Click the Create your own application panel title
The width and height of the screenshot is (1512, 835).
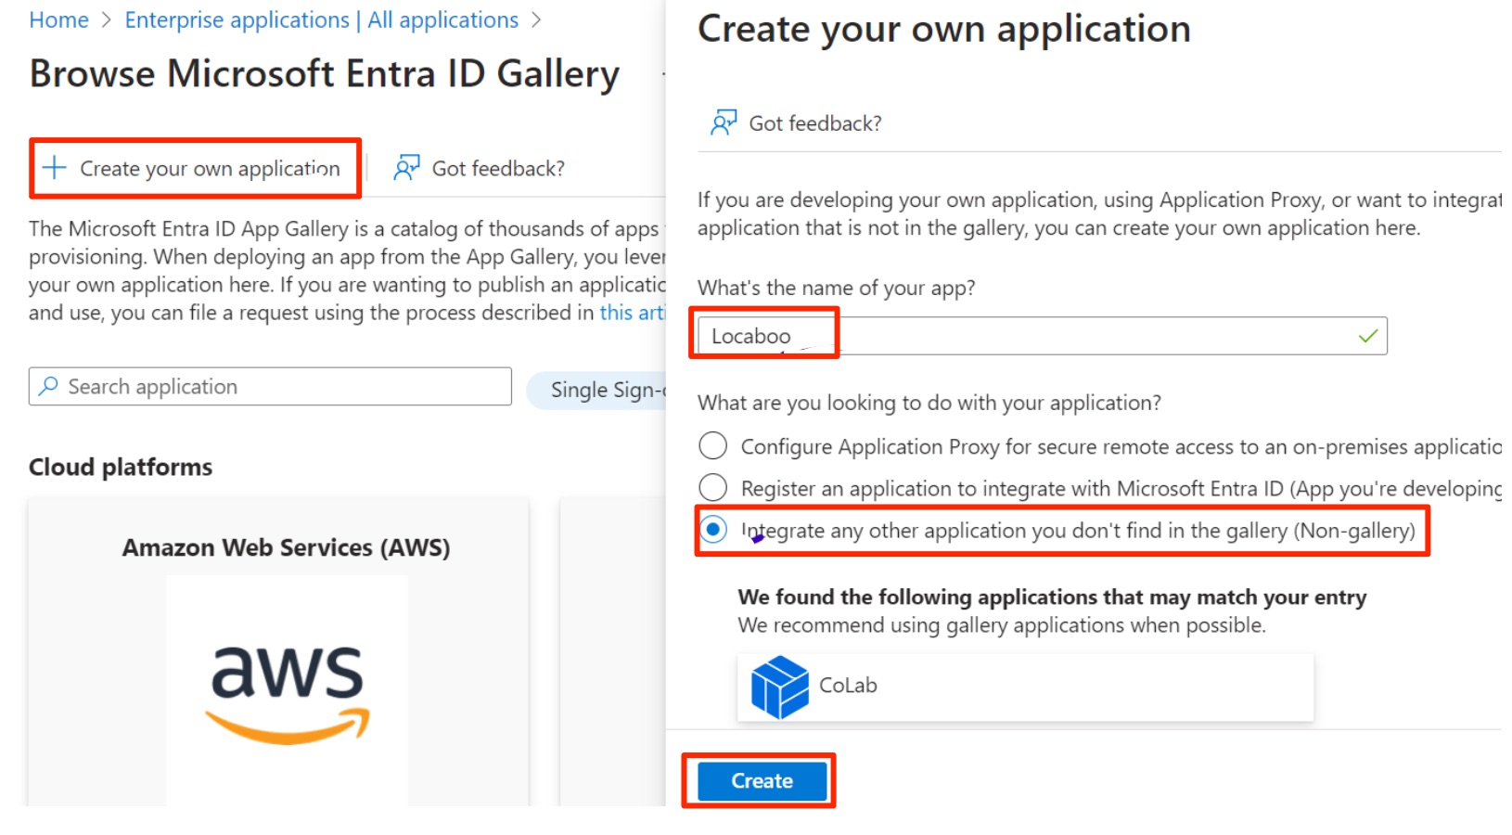coord(943,29)
